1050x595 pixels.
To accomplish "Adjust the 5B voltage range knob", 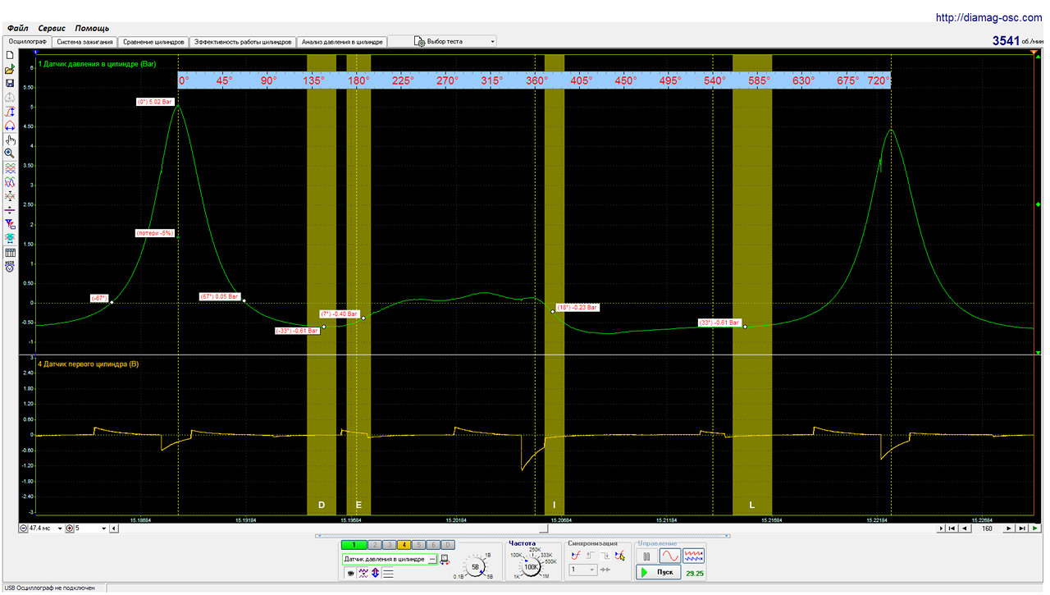I will [475, 566].
